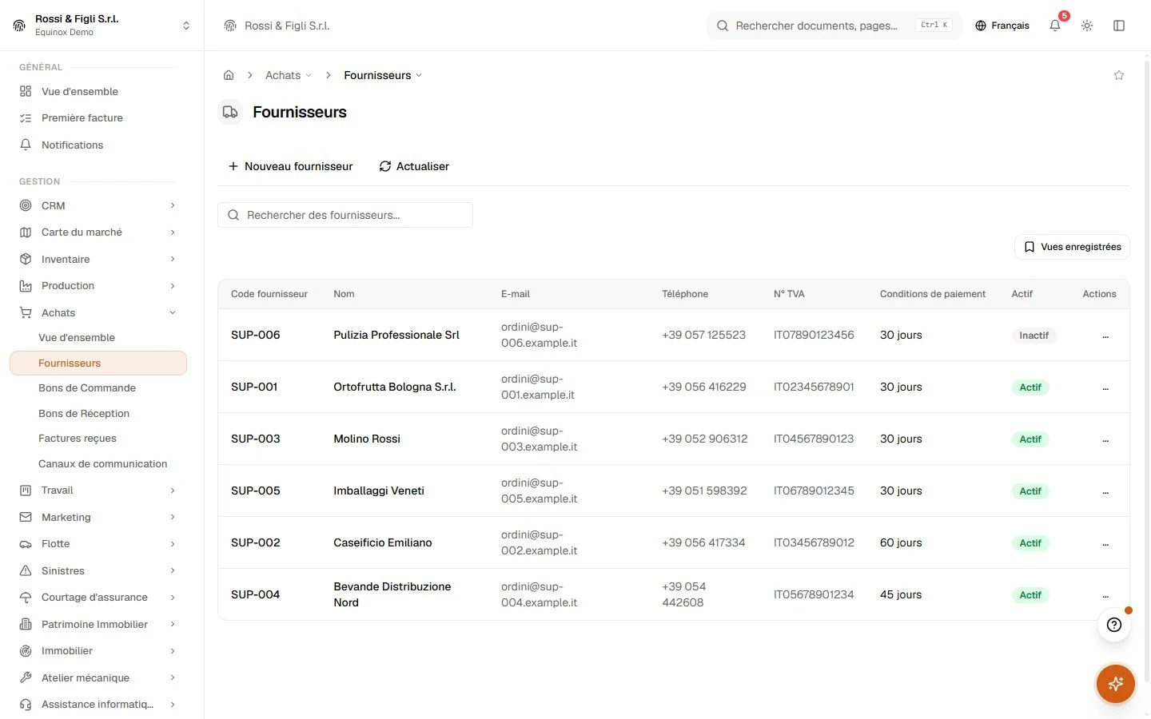Screen dimensions: 1151x719
Task: Open actions menu for Molino Rossi
Action: 1105,439
